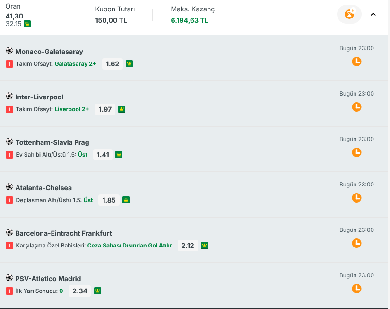Viewport: 390px width, 309px height.
Task: Click the crown icon next to 2.12 odds
Action: tap(204, 246)
